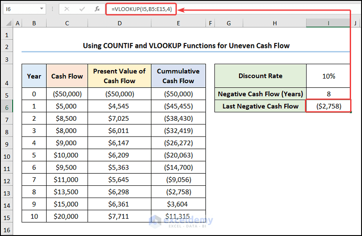Select column B header
Image resolution: width=362 pixels, height=236 pixels.
34,23
